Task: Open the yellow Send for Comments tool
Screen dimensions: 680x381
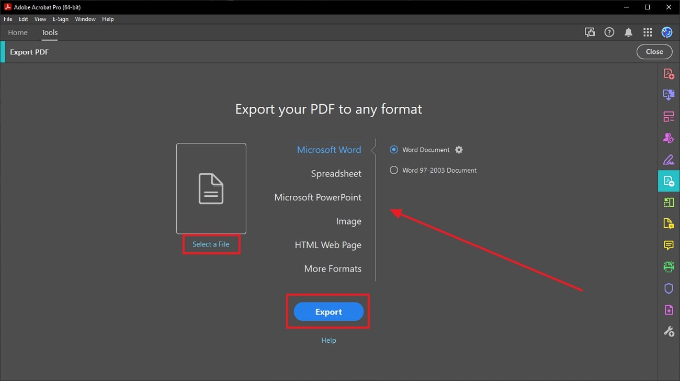Action: (x=668, y=224)
